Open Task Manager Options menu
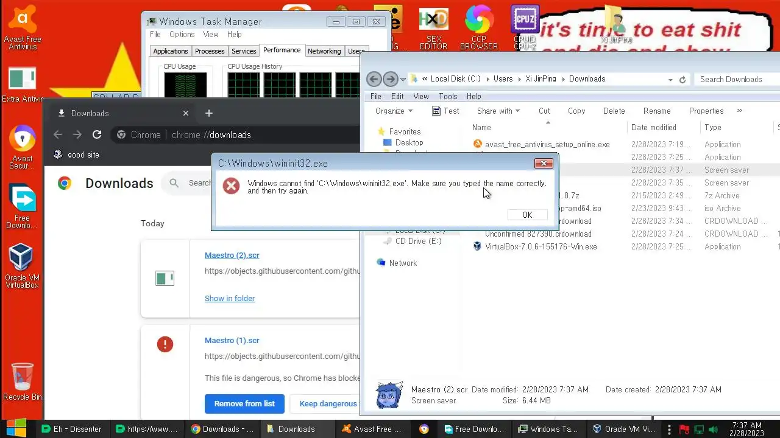 pos(182,35)
